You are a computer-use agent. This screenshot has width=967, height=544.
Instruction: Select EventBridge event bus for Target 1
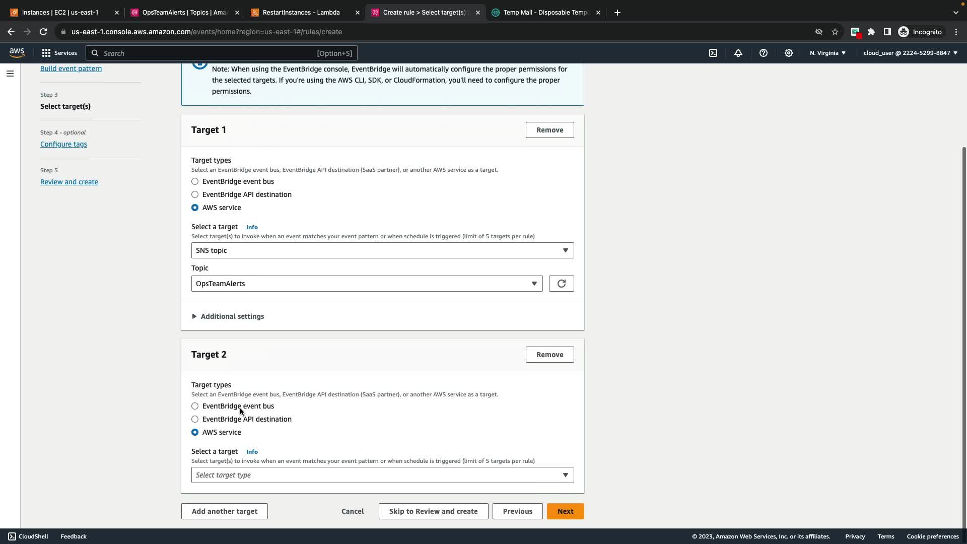tap(195, 181)
